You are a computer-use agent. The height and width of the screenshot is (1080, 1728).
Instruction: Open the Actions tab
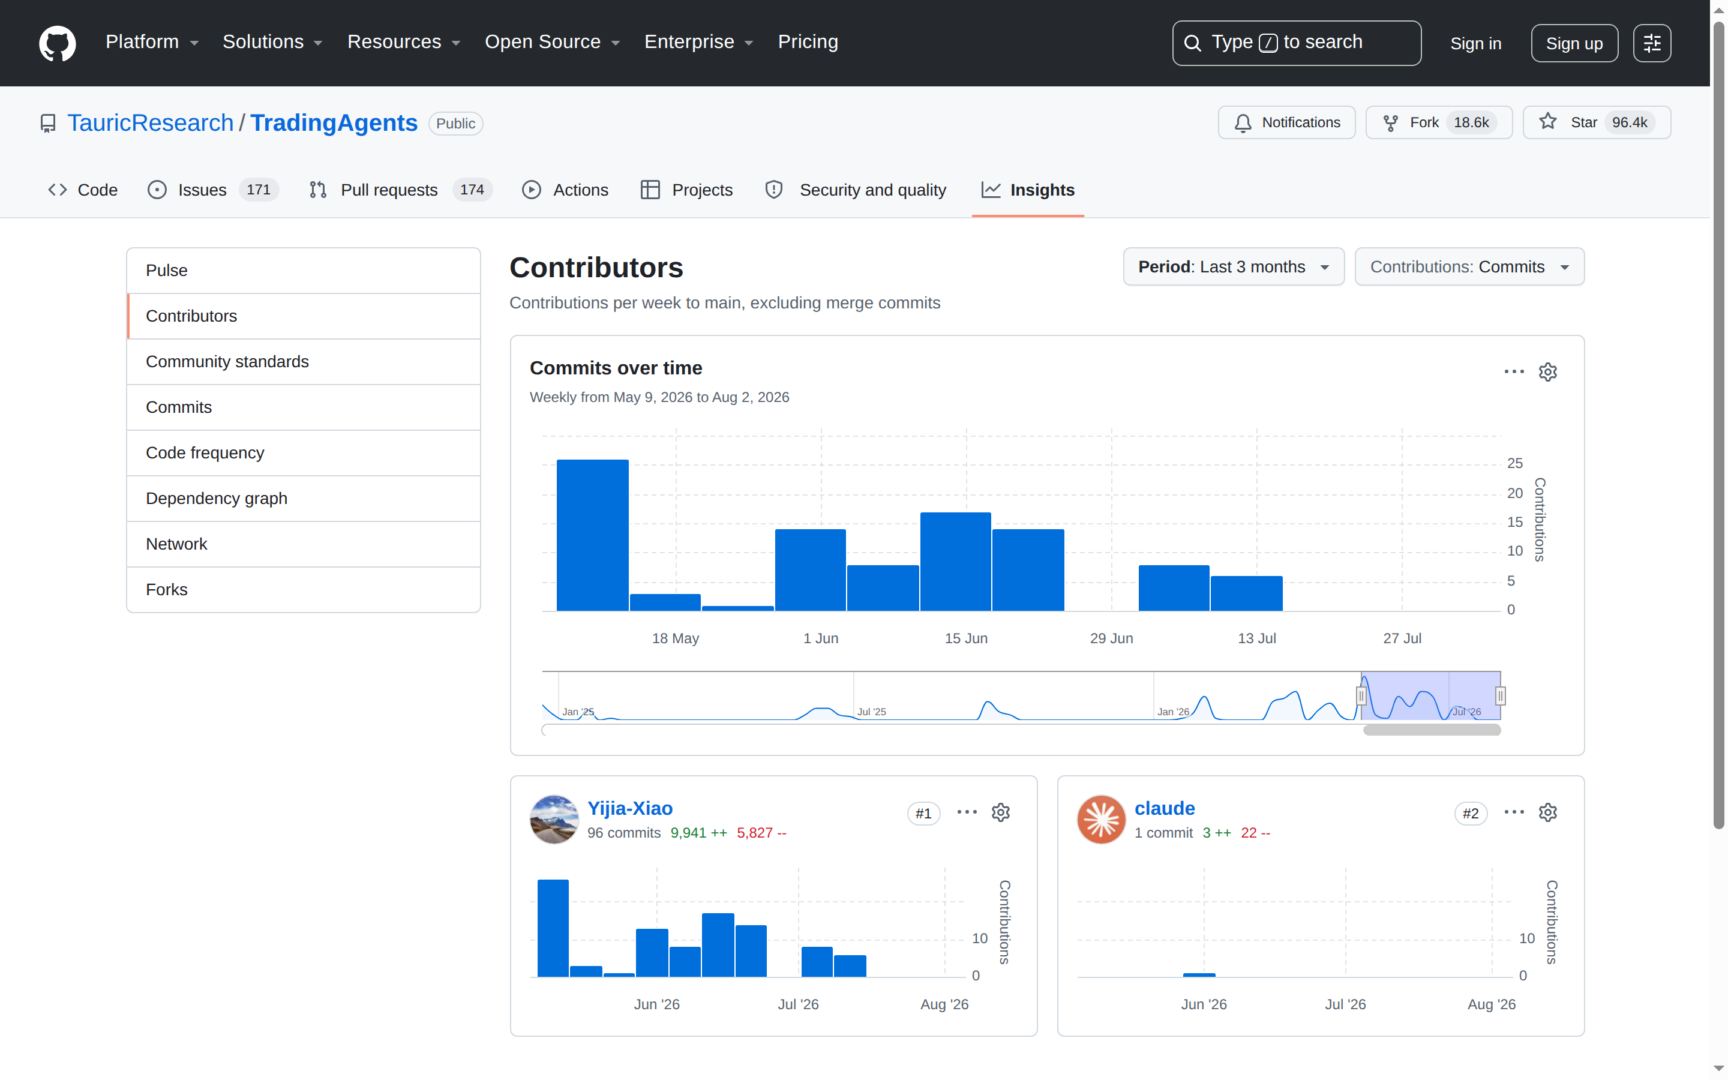(566, 190)
